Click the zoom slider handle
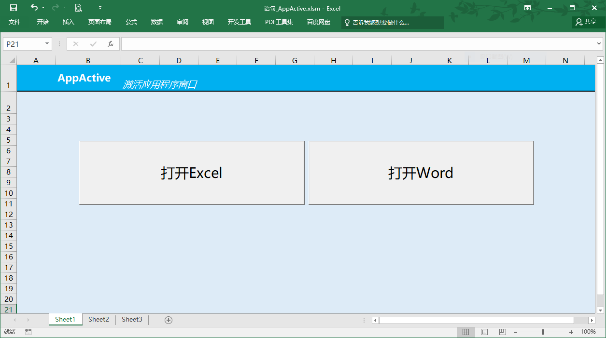 [x=543, y=332]
